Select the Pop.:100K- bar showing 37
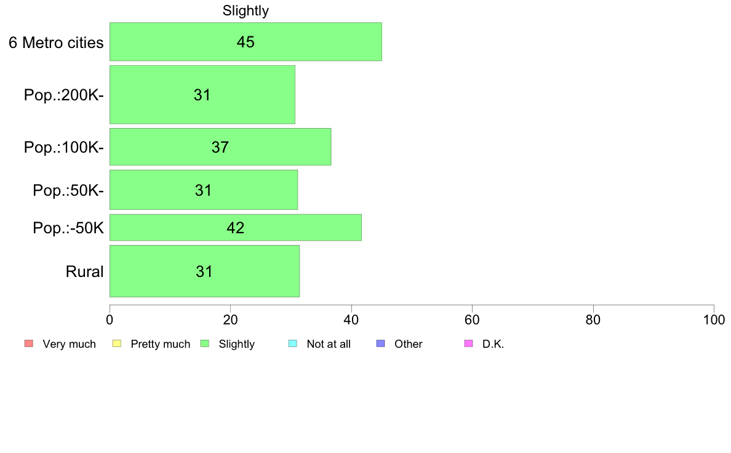 click(220, 147)
